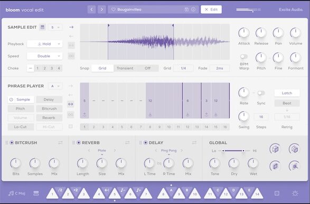Switch to next reverb type arrow
The width and height of the screenshot is (310, 204).
click(115, 150)
